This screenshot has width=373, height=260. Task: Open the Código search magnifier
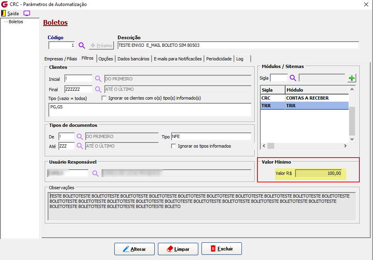point(82,46)
